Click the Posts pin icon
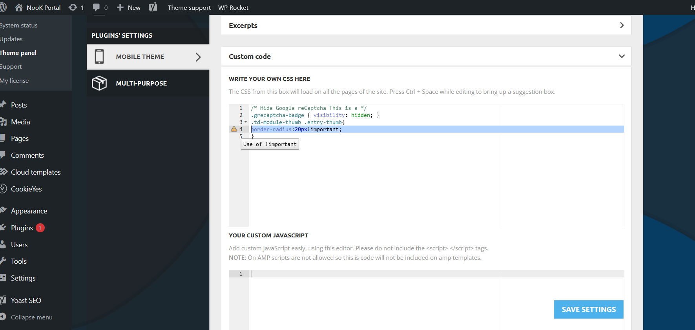This screenshot has width=695, height=330. click(x=3, y=104)
